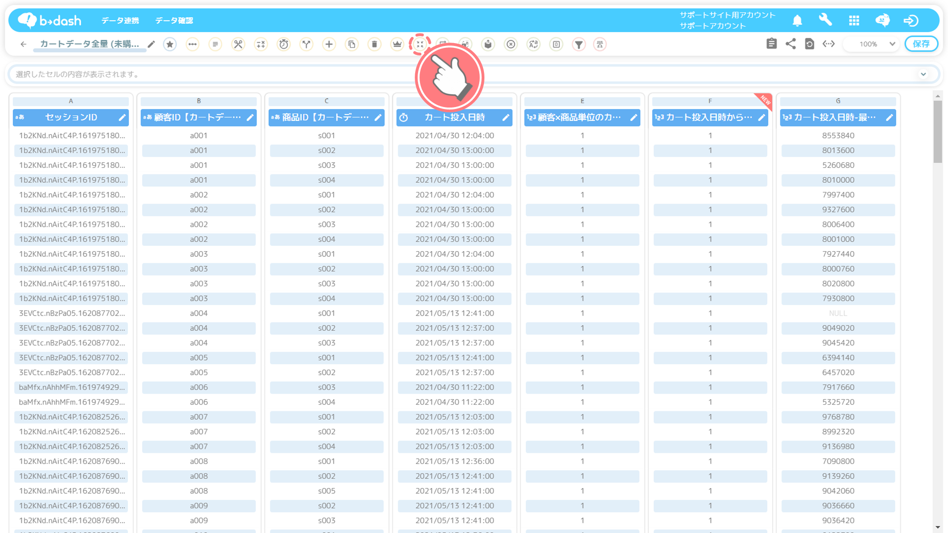Click the selected cell content field
Image resolution: width=948 pixels, height=533 pixels.
(474, 74)
